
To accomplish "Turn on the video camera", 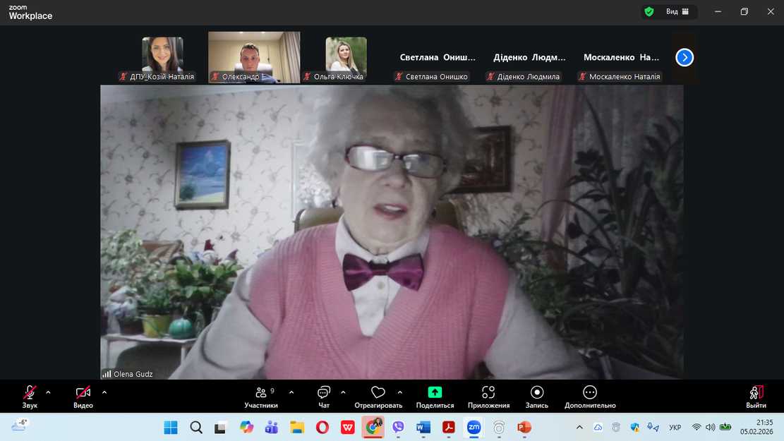I will point(83,393).
